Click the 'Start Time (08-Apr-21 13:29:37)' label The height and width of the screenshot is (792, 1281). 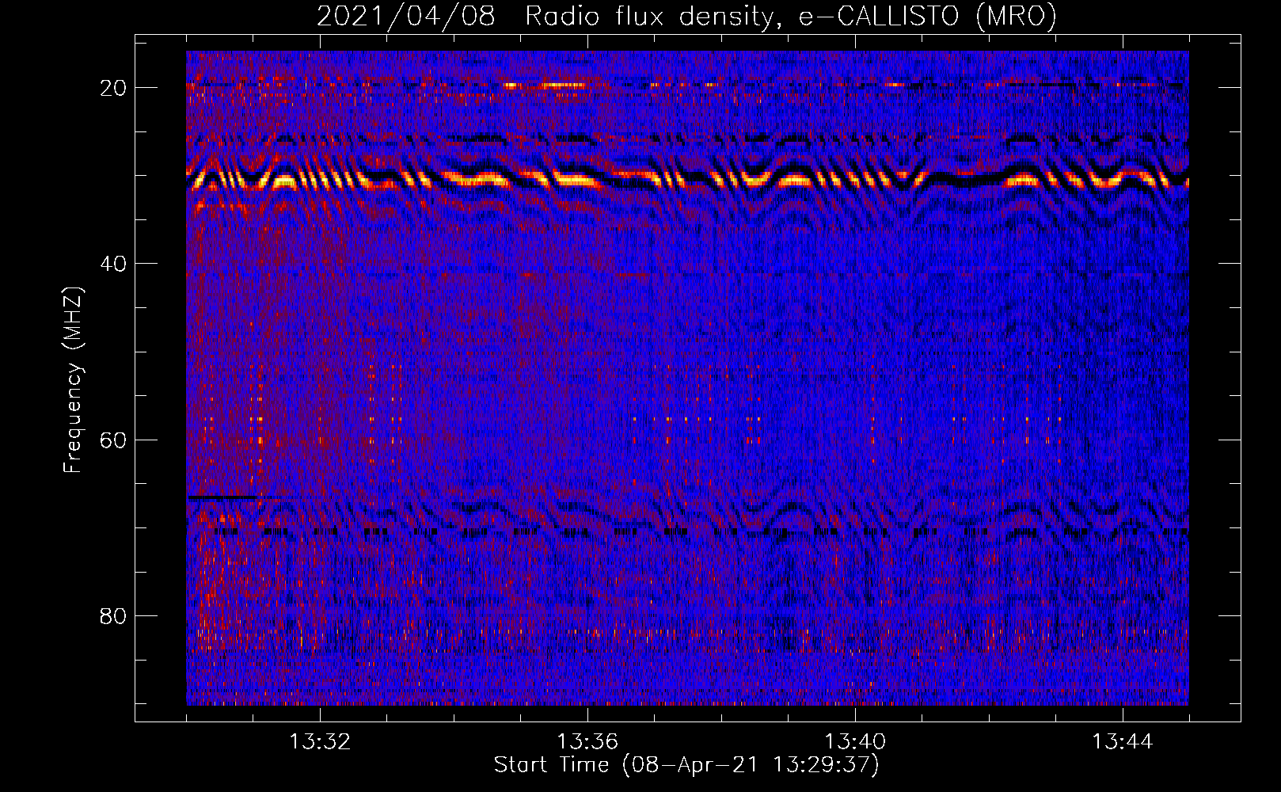686,765
